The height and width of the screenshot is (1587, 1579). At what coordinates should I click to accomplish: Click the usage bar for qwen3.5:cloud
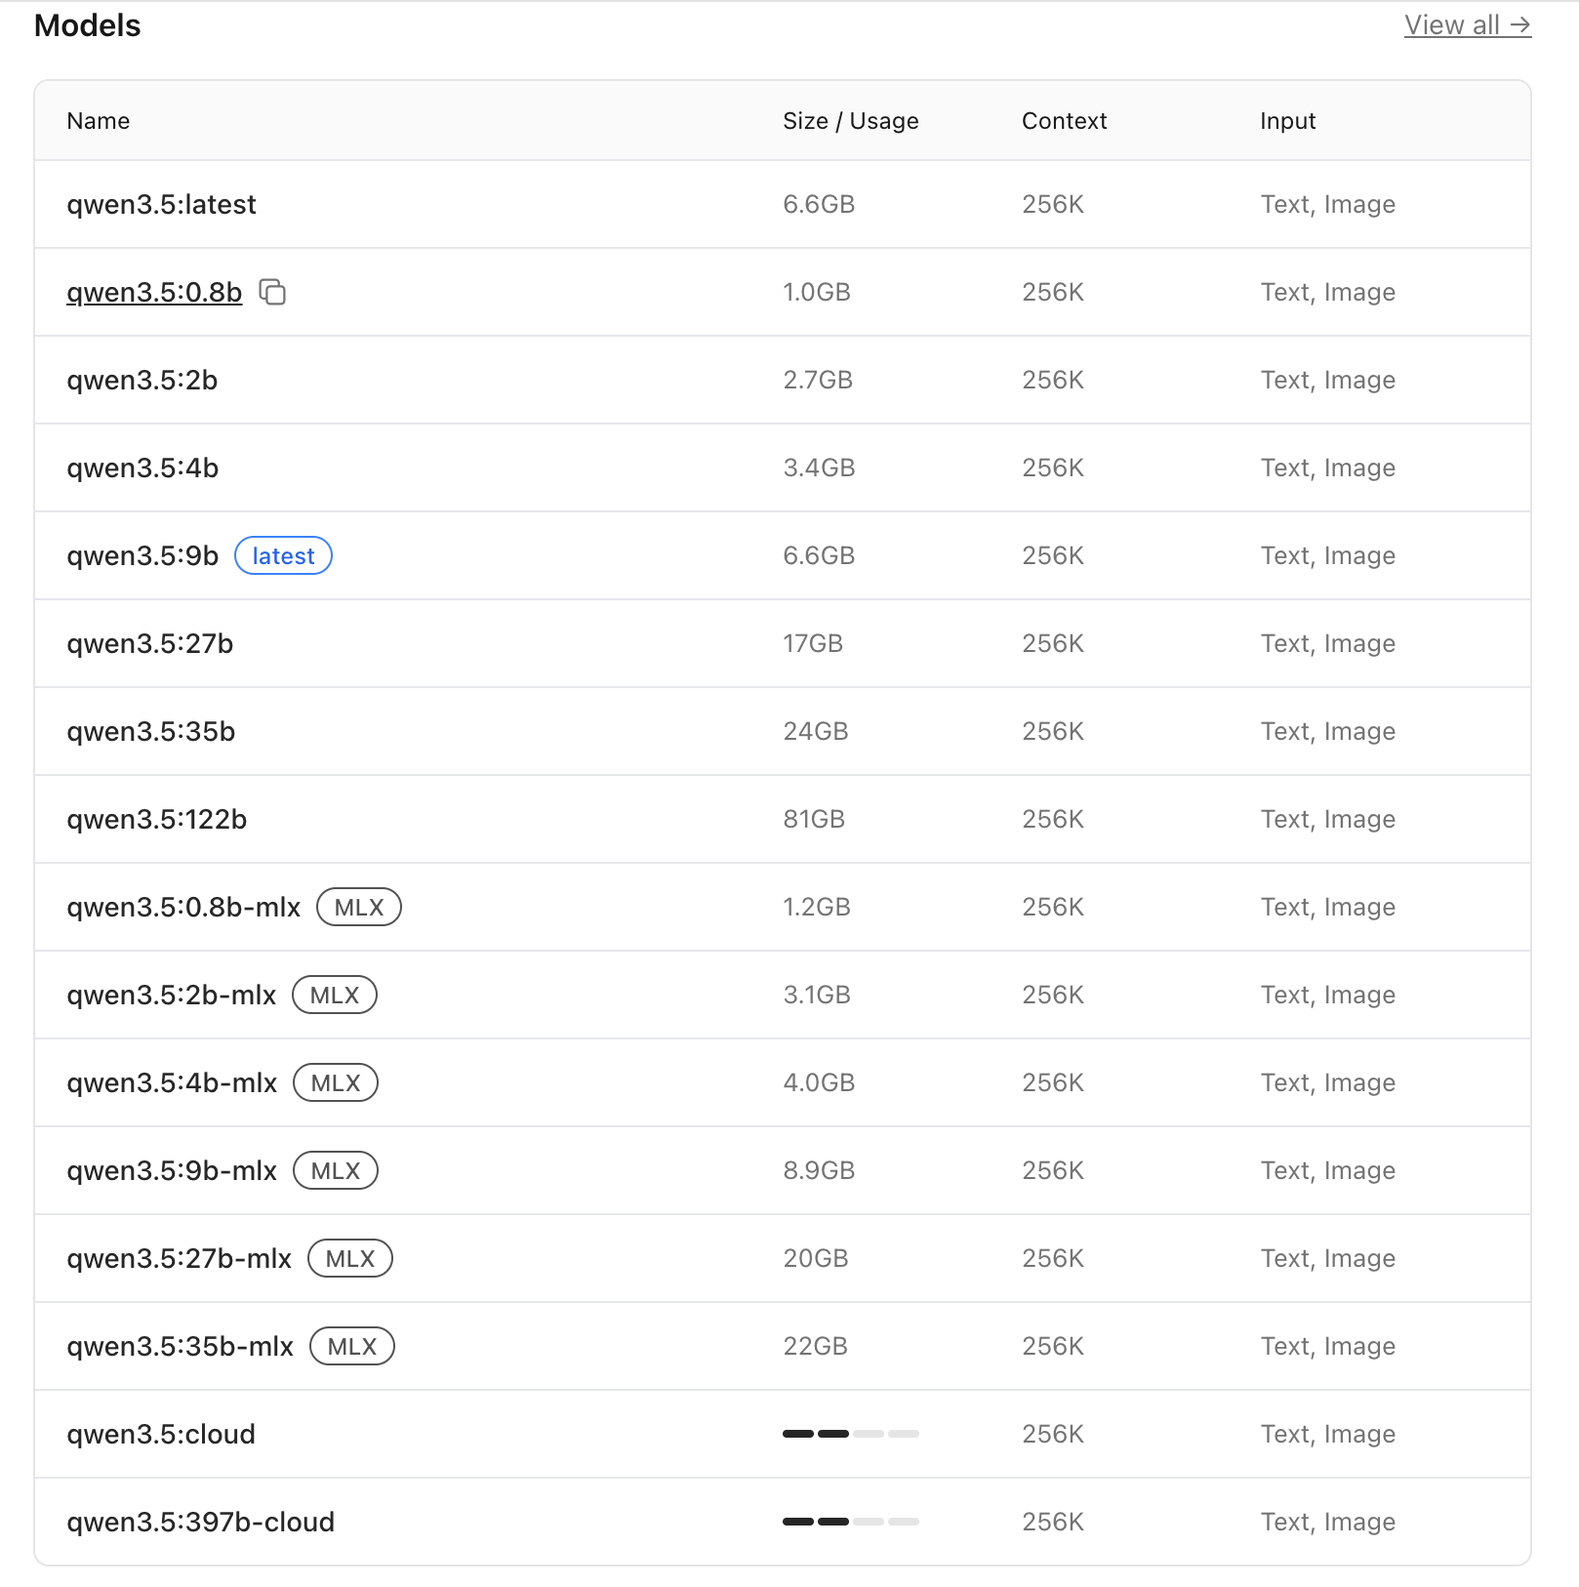pos(851,1434)
